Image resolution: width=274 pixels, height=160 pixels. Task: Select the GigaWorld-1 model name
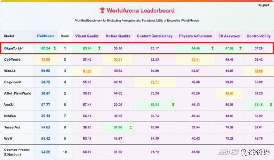[x=14, y=48]
